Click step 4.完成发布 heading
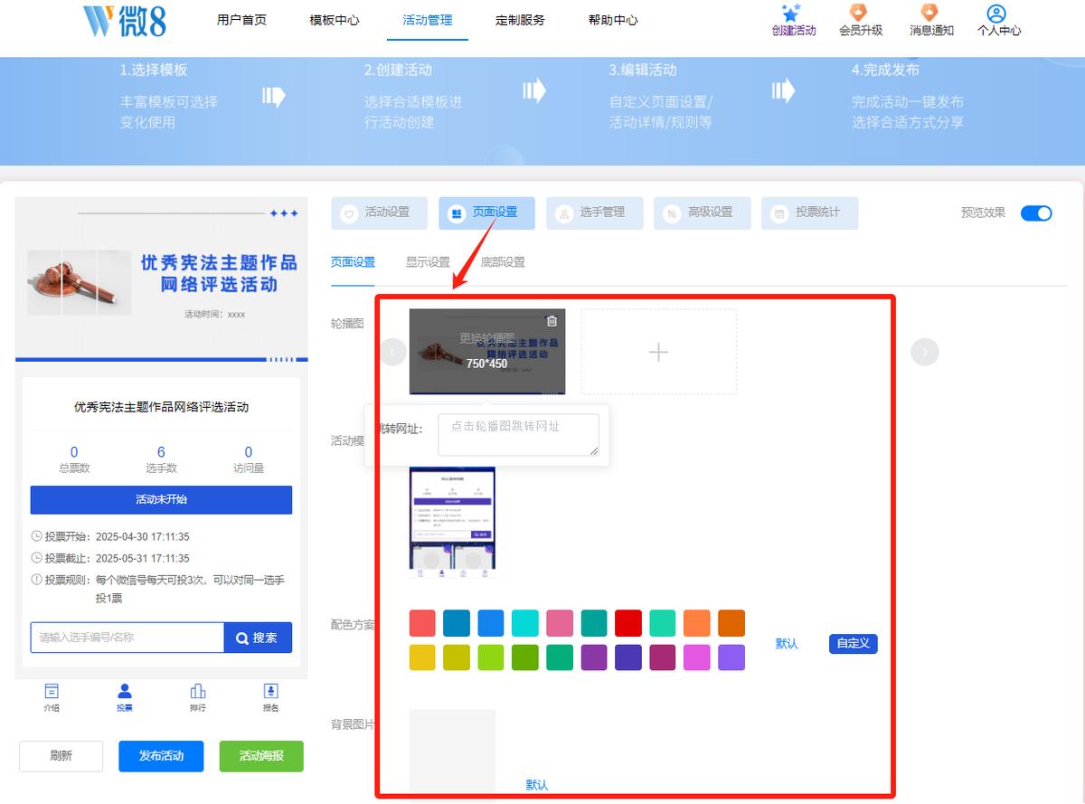Image resolution: width=1085 pixels, height=804 pixels. [x=885, y=70]
